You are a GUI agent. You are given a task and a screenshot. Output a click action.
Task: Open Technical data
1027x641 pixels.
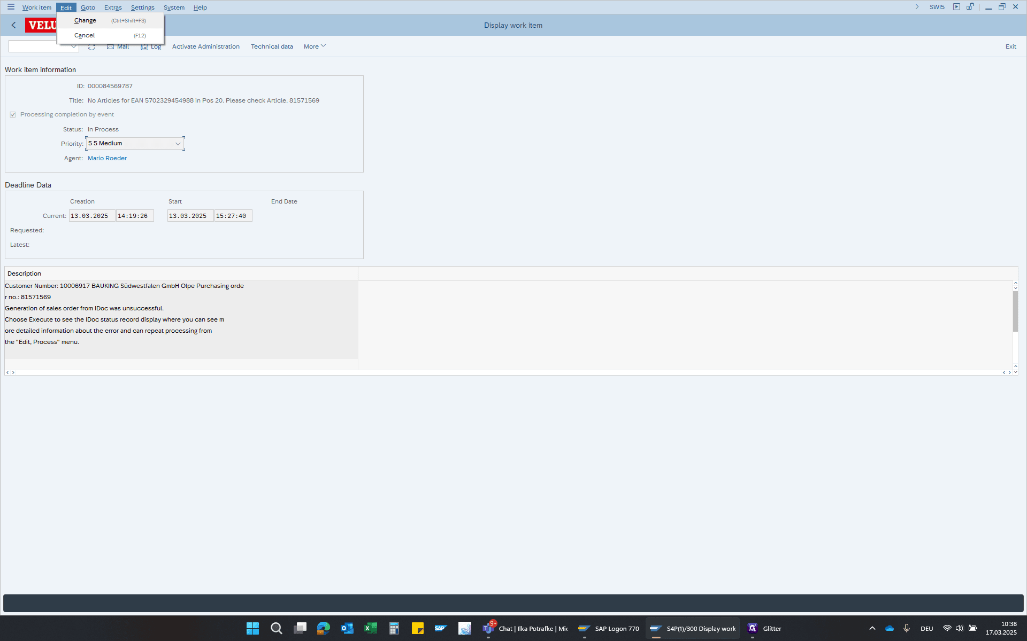pos(272,46)
